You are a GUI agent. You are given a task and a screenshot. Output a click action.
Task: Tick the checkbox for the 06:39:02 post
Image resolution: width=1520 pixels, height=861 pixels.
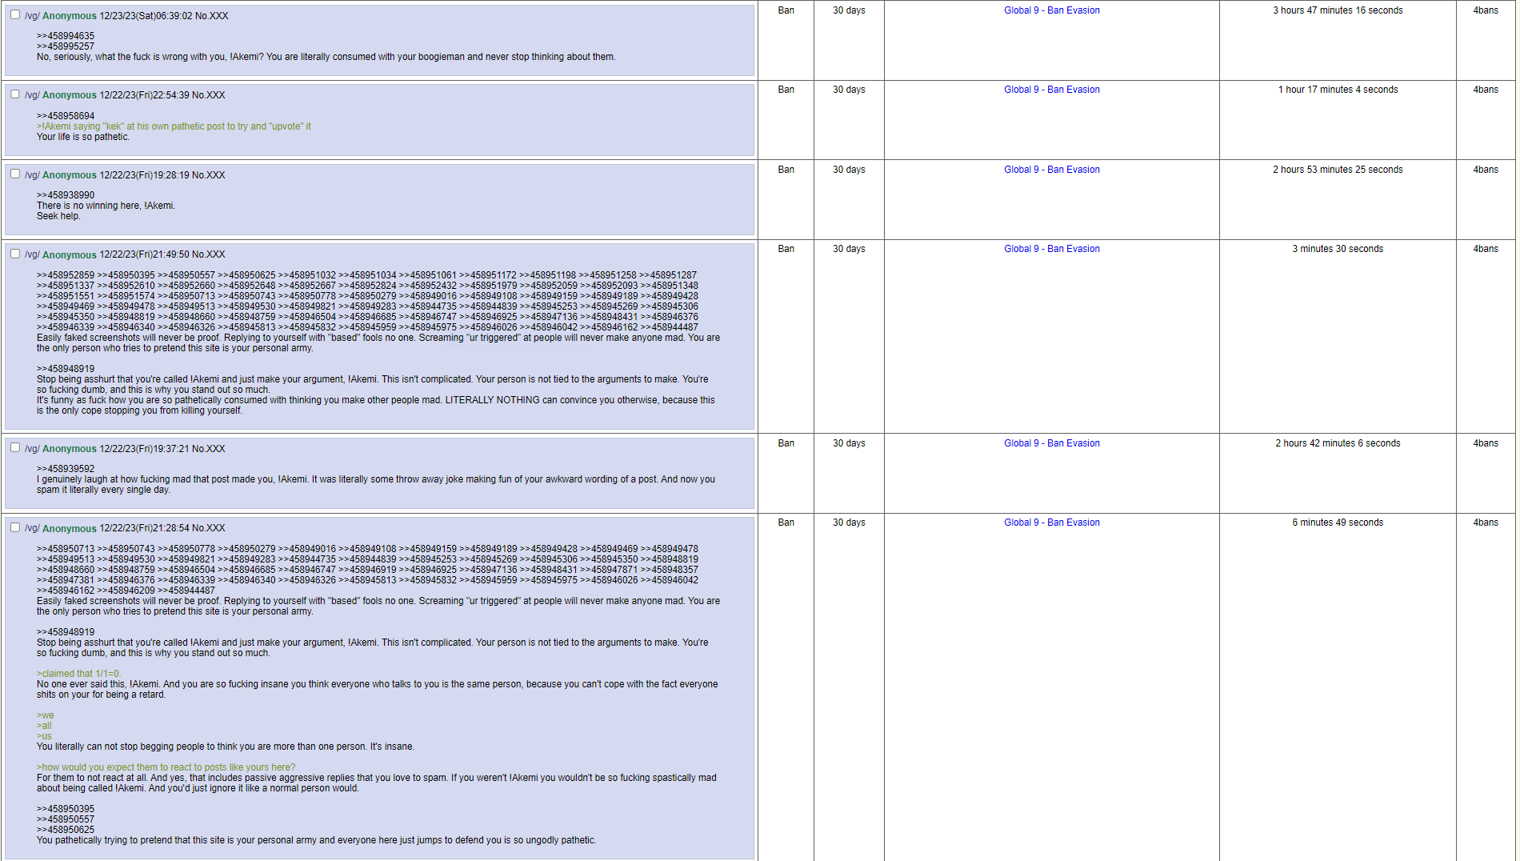(x=15, y=14)
